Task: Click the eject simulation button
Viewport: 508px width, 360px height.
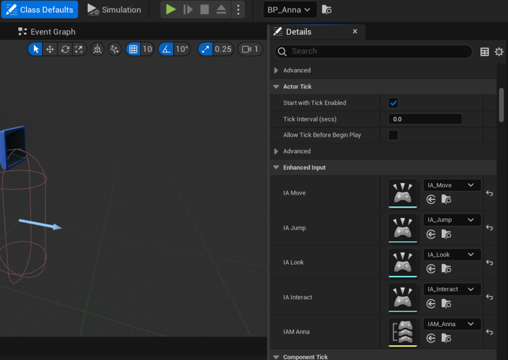Action: pyautogui.click(x=221, y=9)
